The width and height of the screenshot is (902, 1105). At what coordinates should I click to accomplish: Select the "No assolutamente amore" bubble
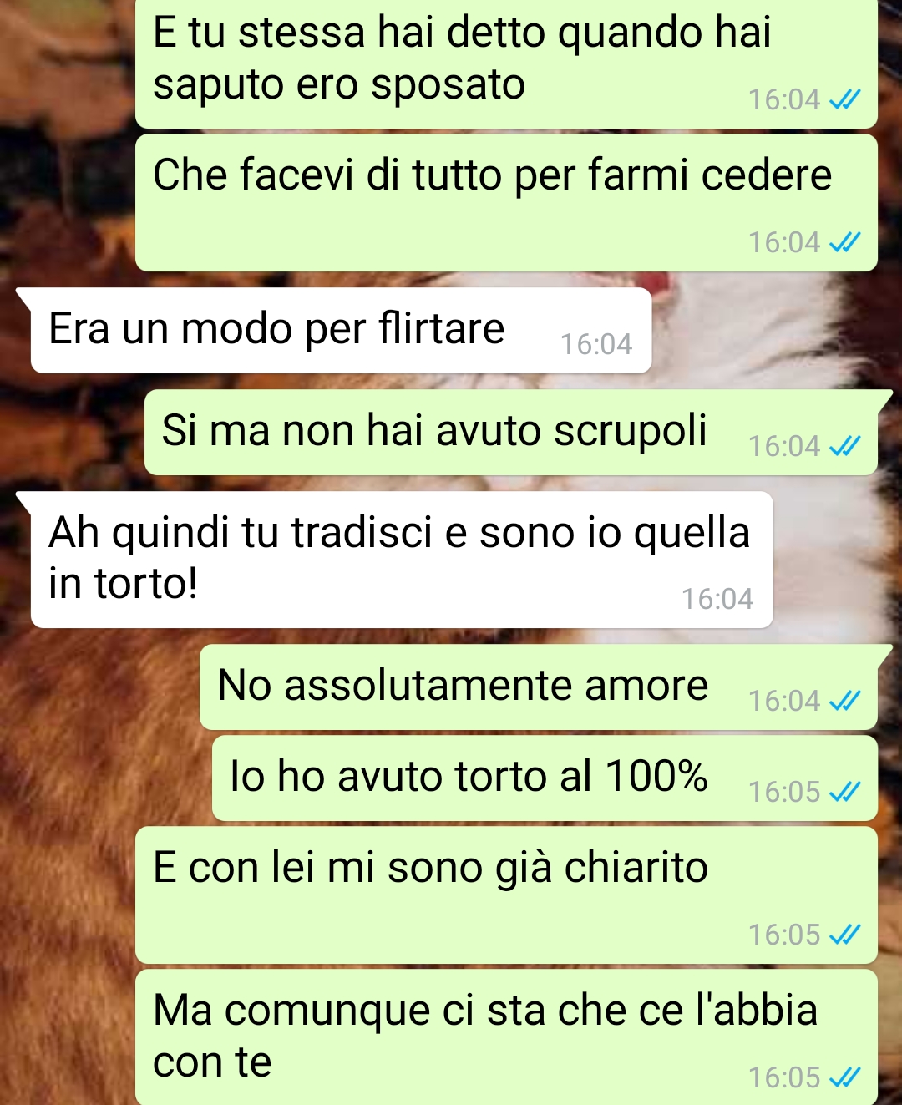(x=539, y=687)
